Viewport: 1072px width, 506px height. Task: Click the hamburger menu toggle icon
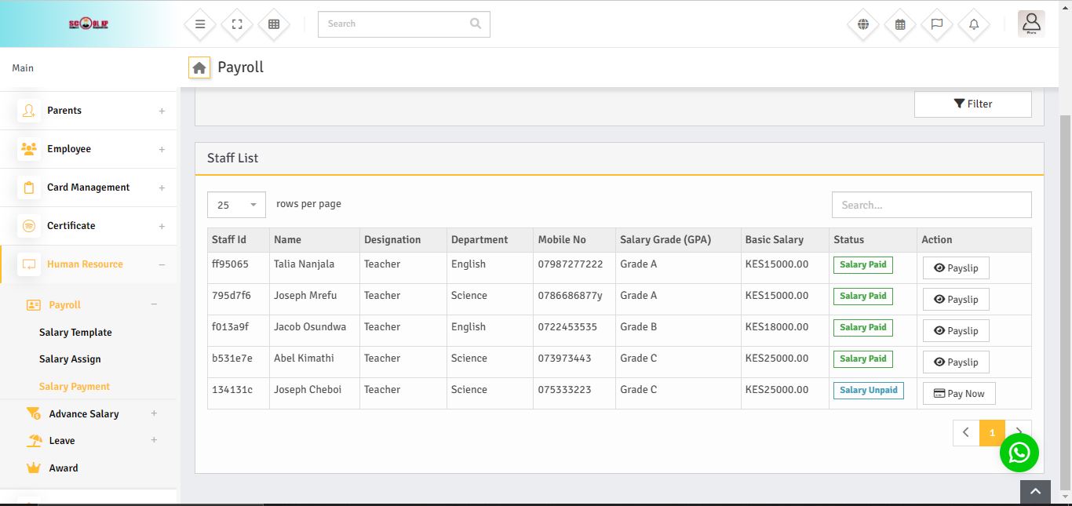200,24
